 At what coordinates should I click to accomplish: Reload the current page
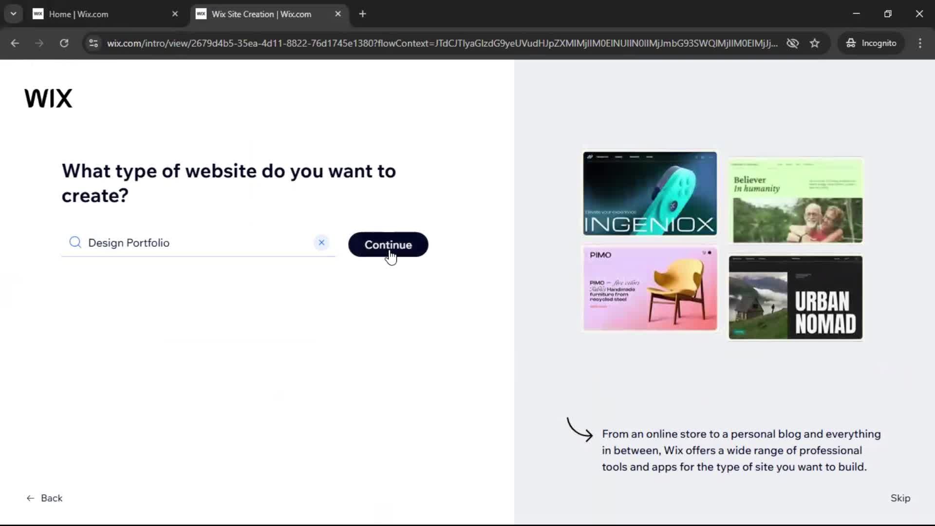click(x=64, y=43)
